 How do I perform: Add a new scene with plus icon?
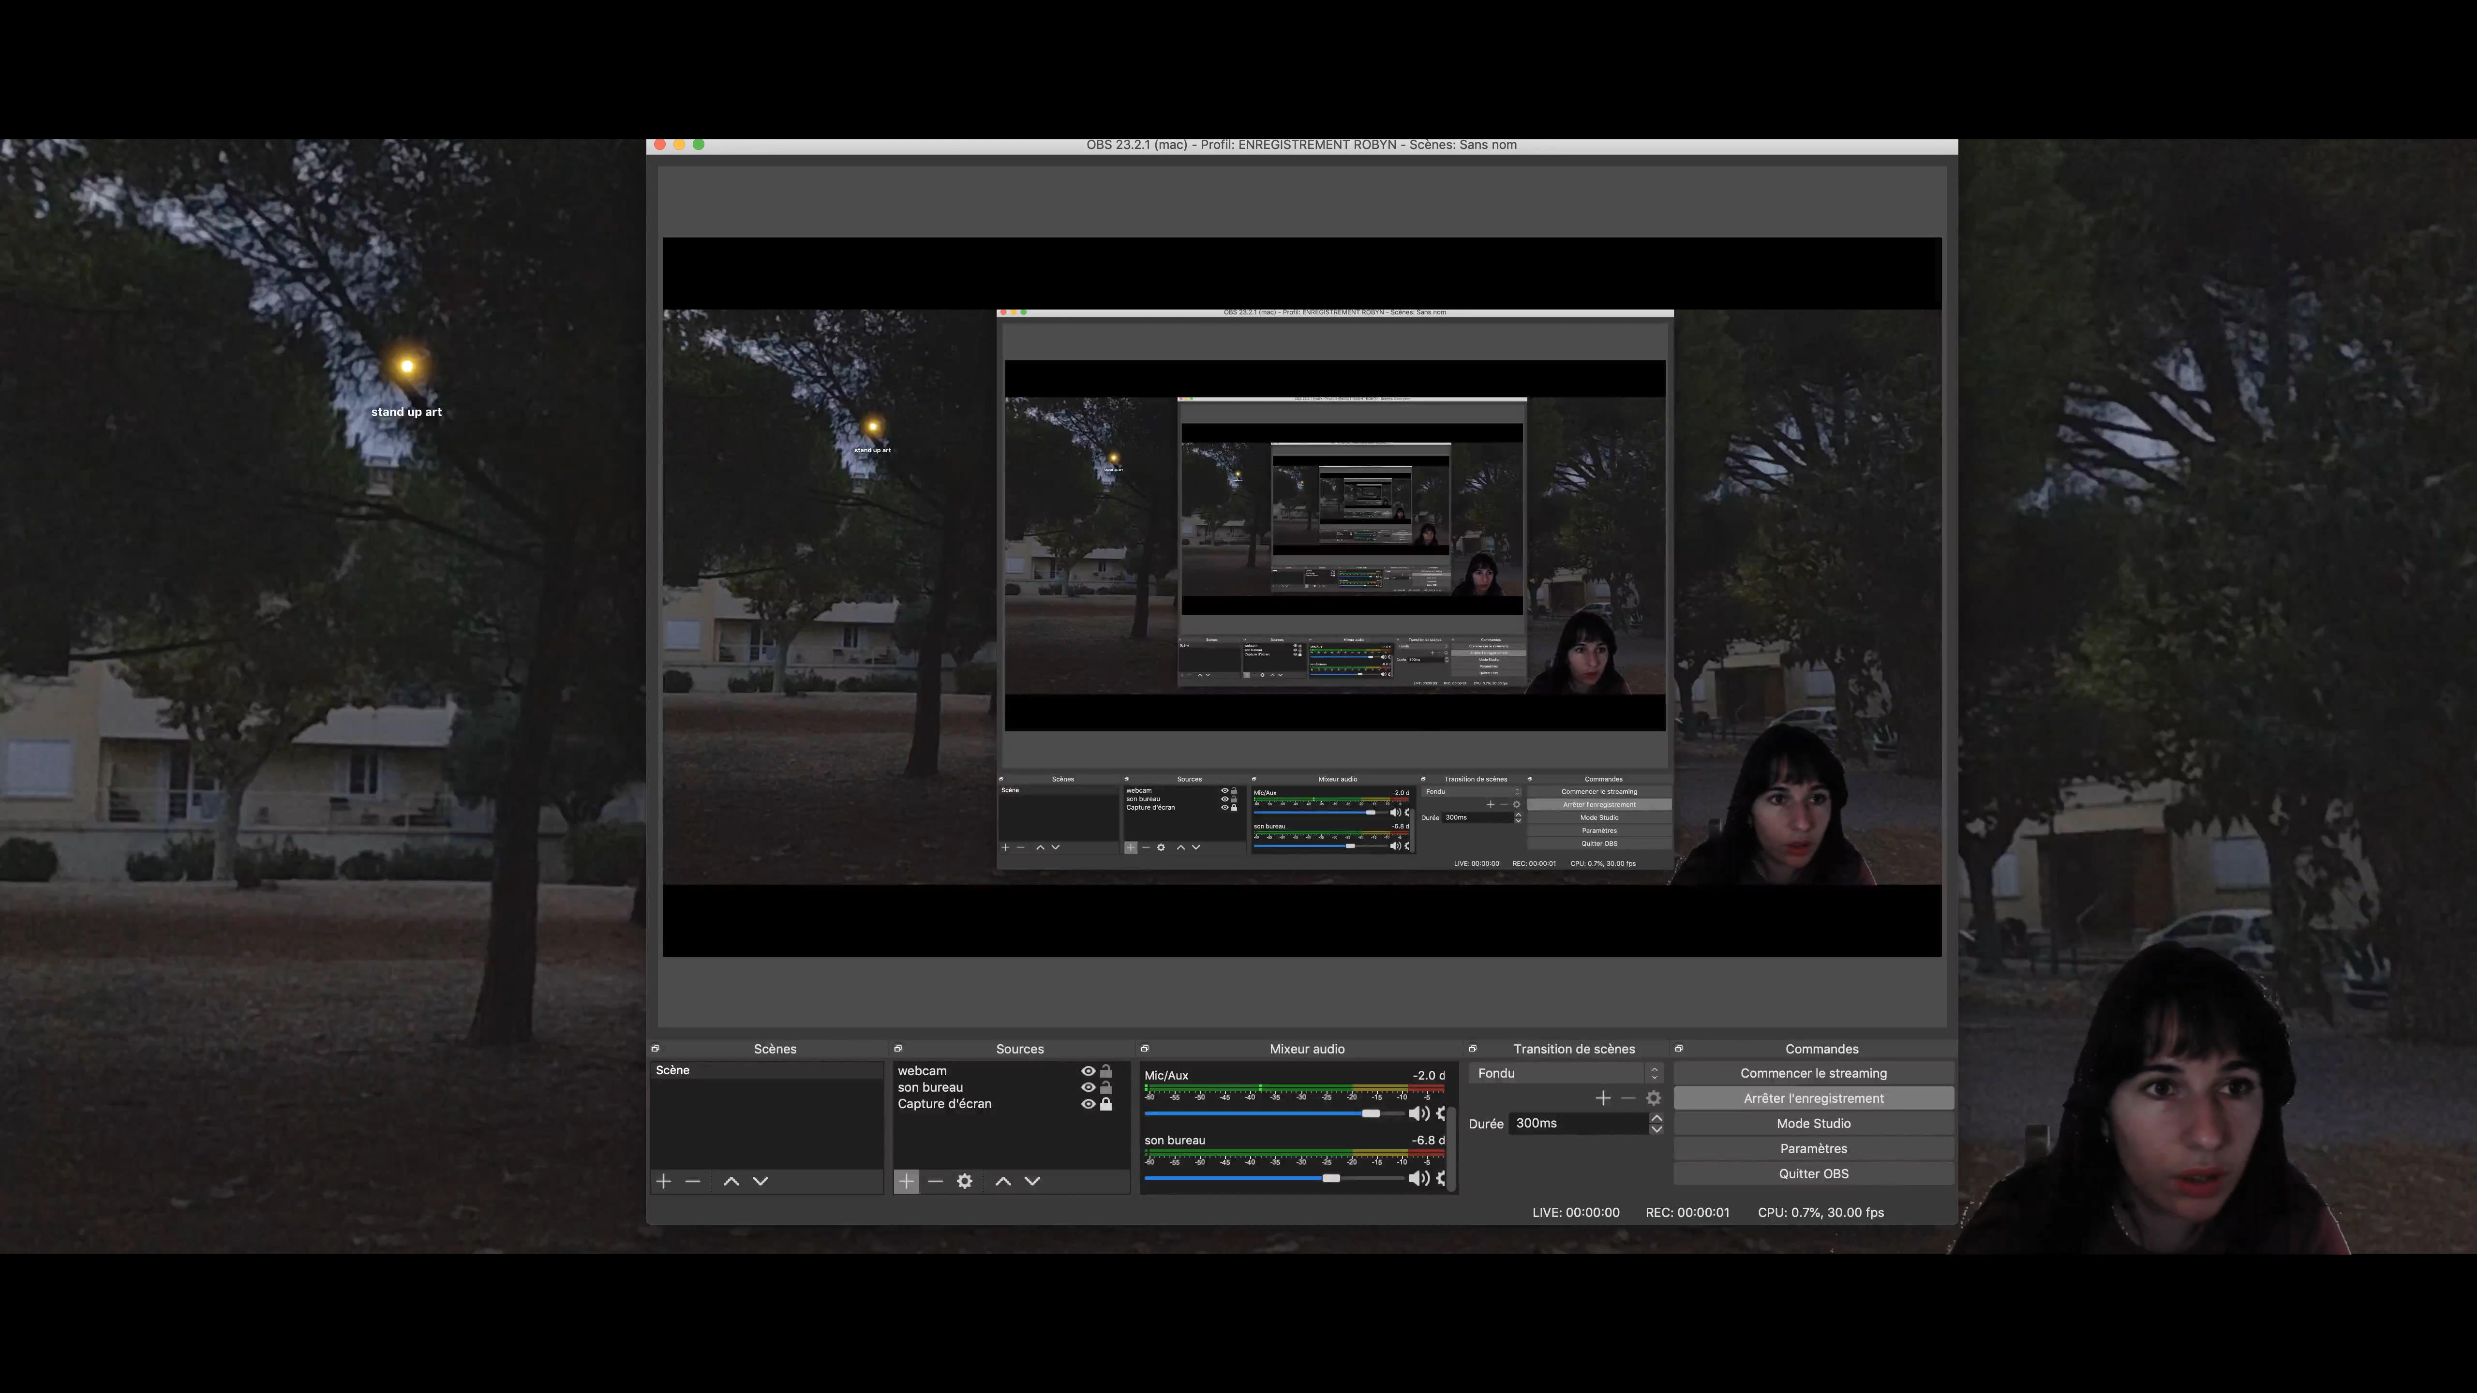(663, 1181)
